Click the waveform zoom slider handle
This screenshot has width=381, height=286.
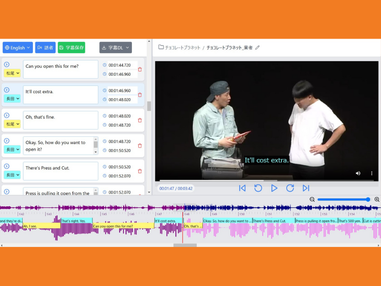coord(368,200)
